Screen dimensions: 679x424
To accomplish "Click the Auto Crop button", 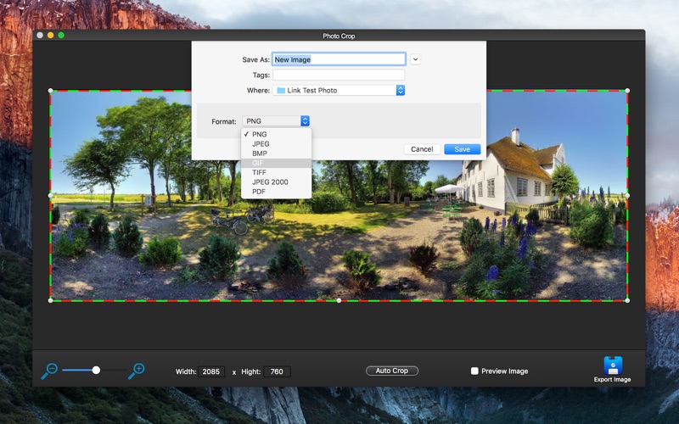I will [392, 371].
